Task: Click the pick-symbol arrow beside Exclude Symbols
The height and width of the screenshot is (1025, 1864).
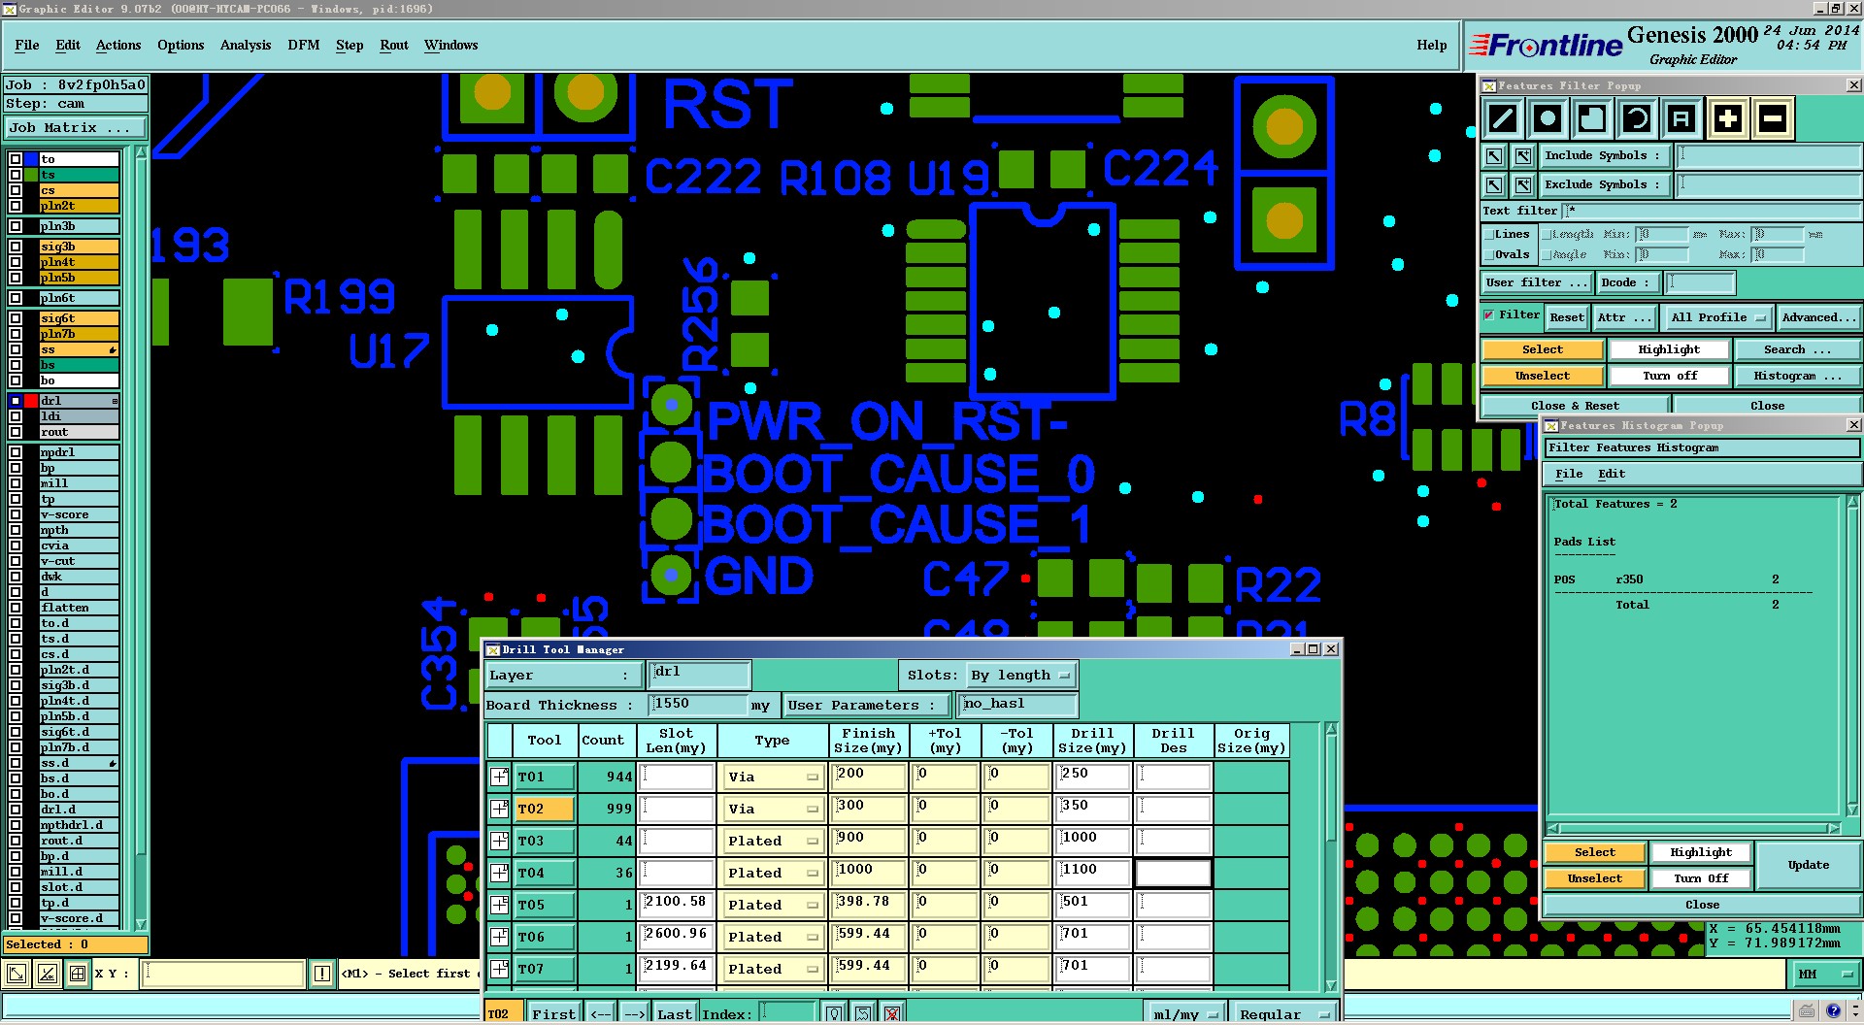Action: 1494,184
